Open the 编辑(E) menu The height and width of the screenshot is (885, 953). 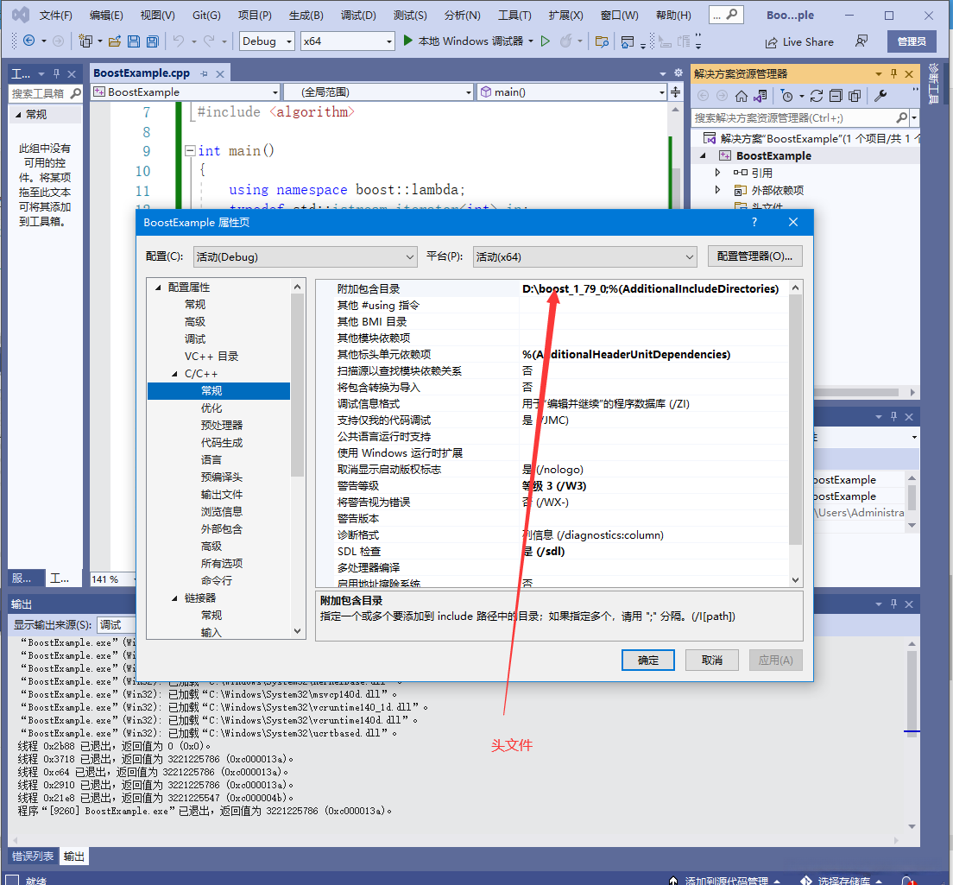[x=106, y=16]
